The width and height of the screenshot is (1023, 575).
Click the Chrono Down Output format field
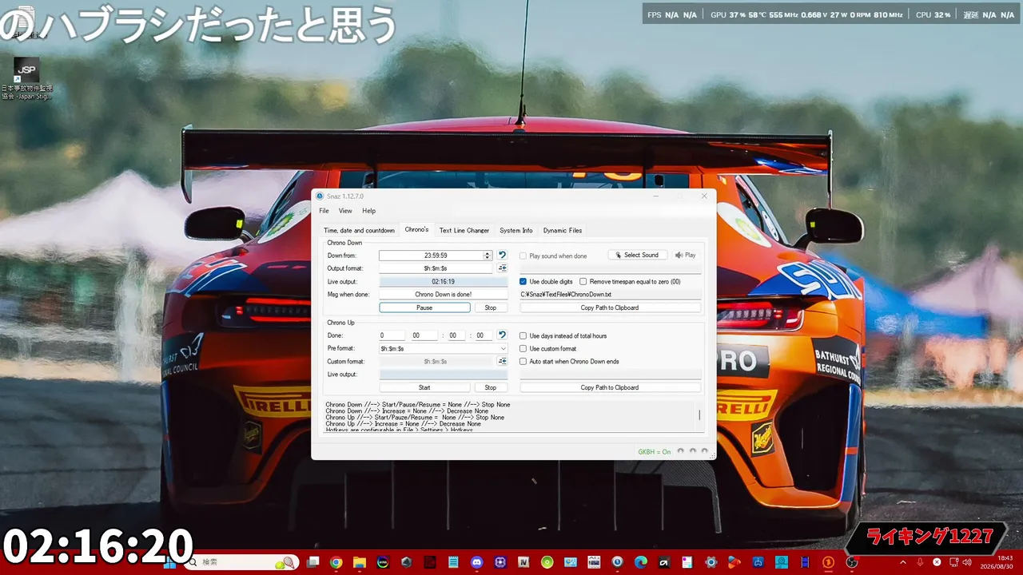(436, 268)
